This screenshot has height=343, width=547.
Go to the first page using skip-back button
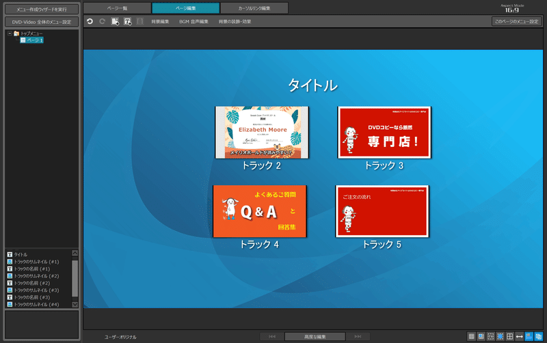272,337
